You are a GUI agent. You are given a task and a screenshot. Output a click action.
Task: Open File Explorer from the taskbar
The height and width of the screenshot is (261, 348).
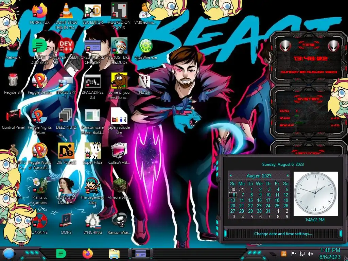coord(114,254)
